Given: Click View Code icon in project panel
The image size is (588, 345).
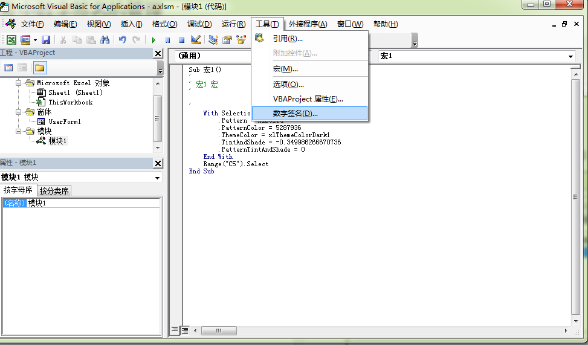Looking at the screenshot, I should point(8,68).
